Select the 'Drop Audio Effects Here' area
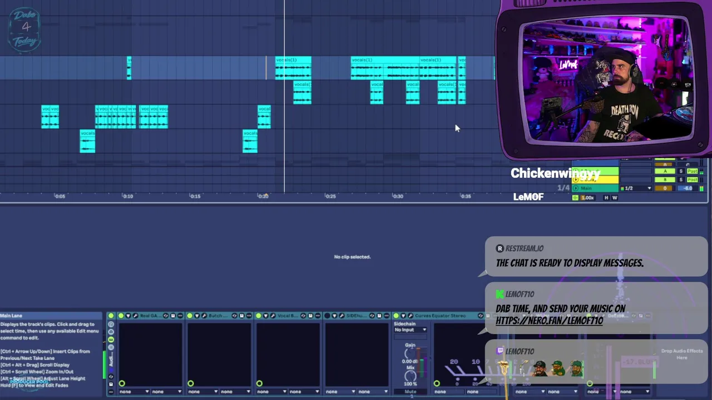 click(682, 354)
